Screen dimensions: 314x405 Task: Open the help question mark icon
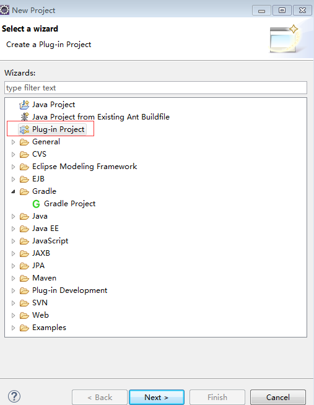tap(14, 396)
